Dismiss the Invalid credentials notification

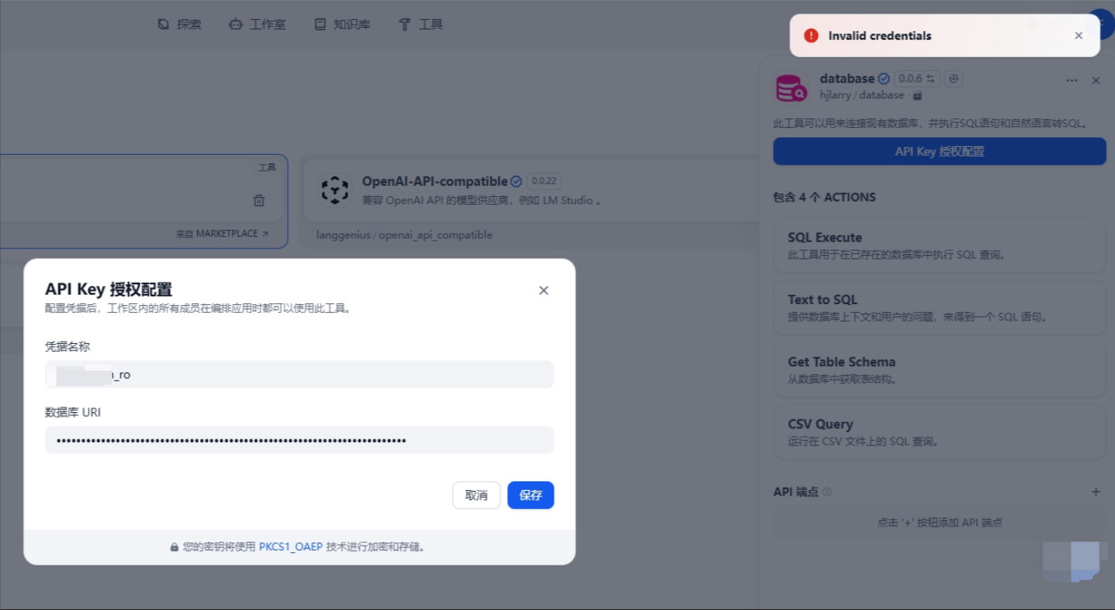[x=1078, y=35]
